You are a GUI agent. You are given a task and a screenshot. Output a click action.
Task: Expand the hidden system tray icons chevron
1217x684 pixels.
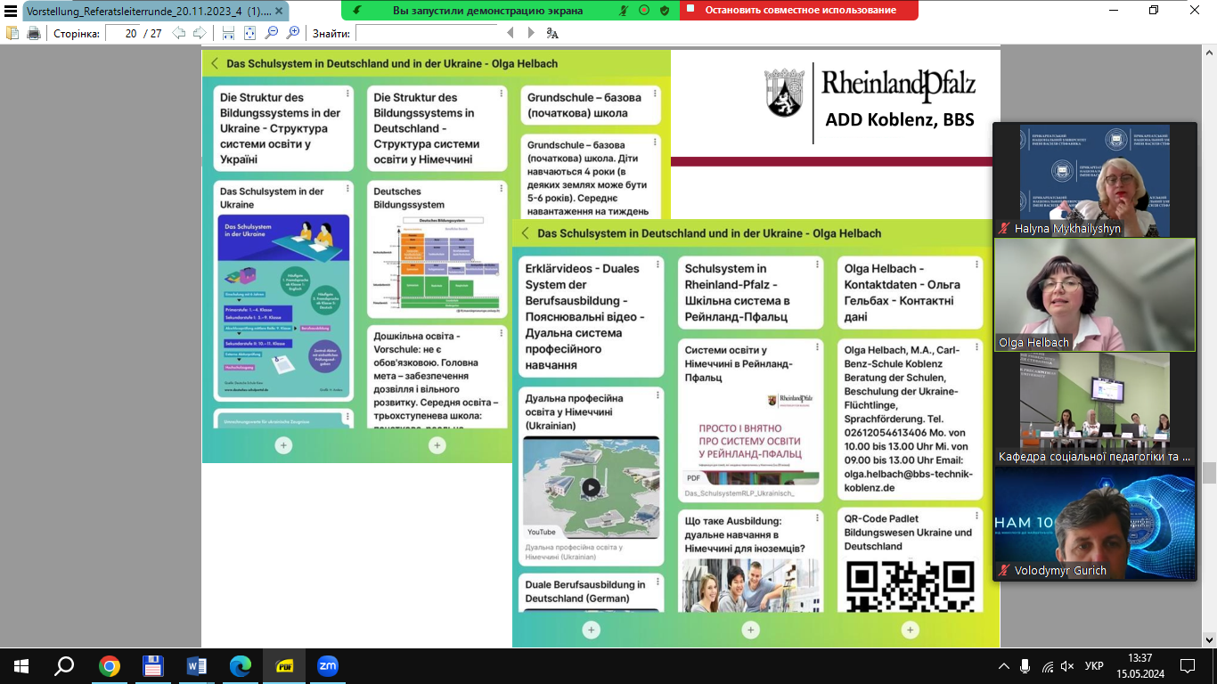point(1004,666)
